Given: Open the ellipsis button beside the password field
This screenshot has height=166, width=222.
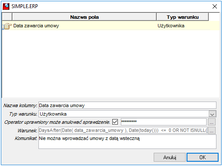Looking at the screenshot, I should pos(212,122).
